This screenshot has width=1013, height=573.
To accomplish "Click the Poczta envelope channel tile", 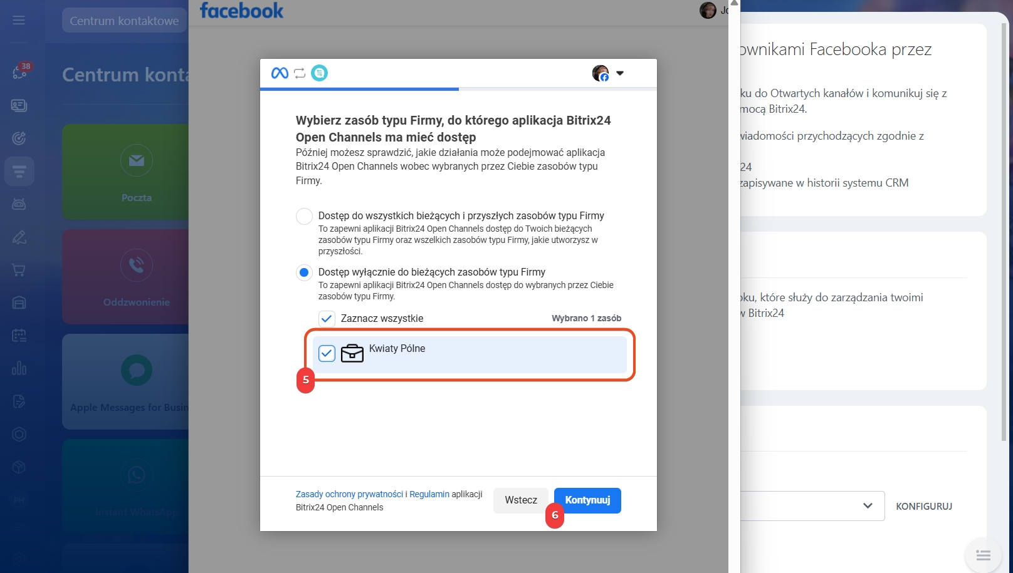I will [x=125, y=172].
